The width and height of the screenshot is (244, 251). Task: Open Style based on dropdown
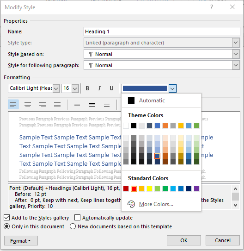(x=162, y=54)
